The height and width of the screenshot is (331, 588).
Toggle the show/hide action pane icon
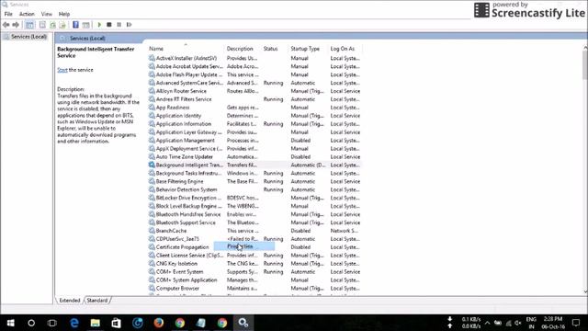tap(85, 25)
